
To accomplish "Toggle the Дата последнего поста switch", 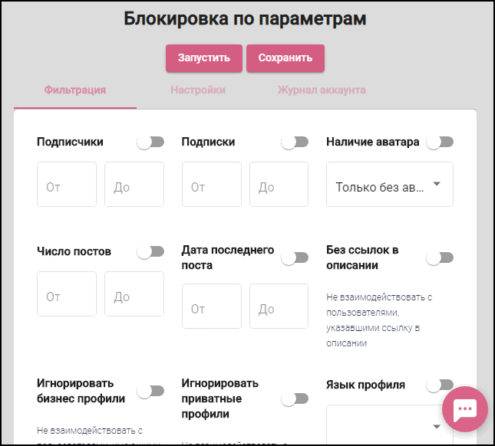I will 295,257.
